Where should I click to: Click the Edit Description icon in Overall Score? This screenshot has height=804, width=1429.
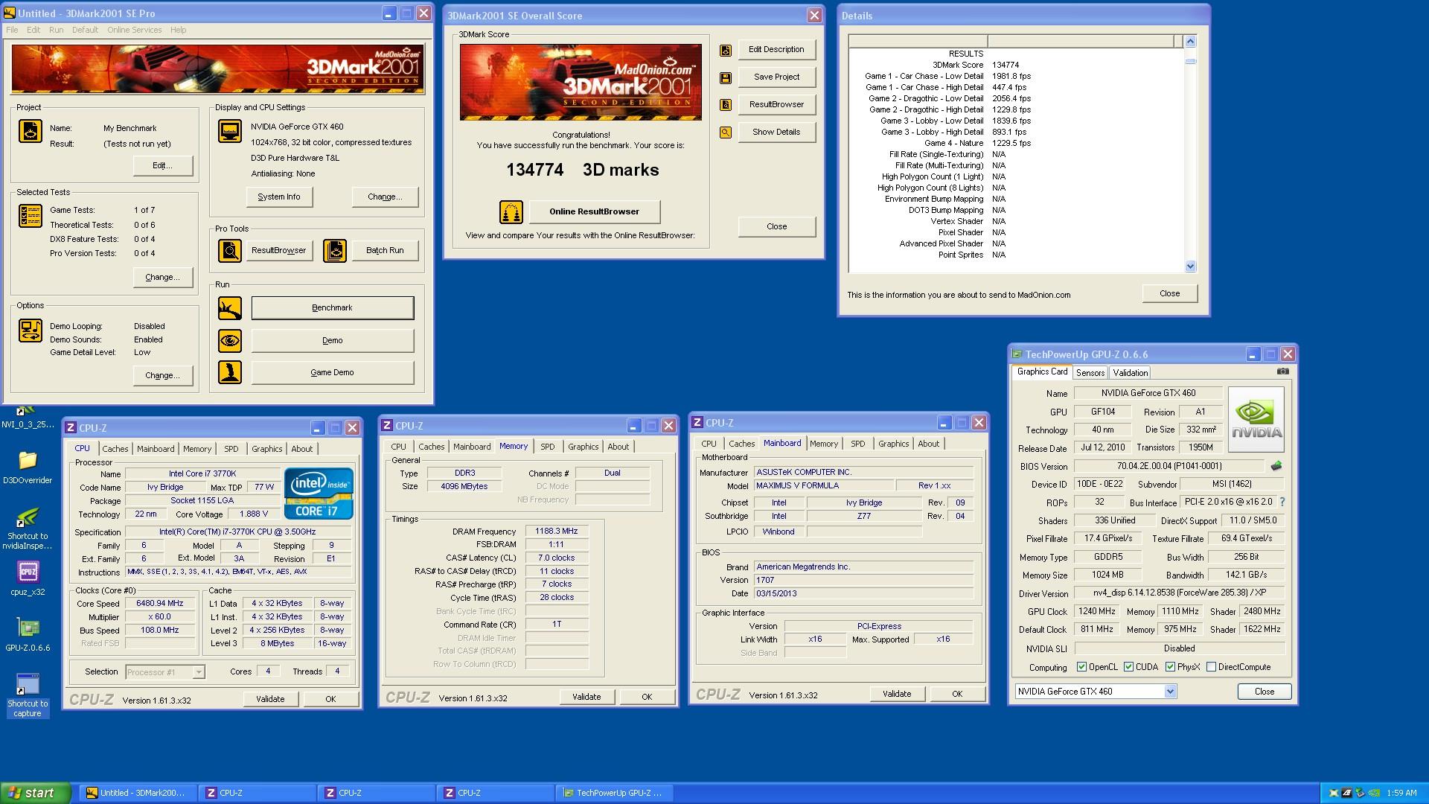726,51
